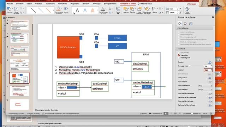This screenshot has height=127, width=226.
Task: Adjust the zoom slider in status bar
Action: tap(192, 114)
